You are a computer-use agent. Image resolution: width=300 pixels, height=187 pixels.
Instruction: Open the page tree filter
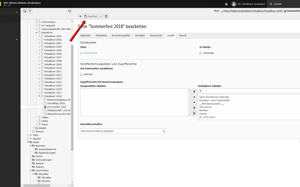coord(30,11)
